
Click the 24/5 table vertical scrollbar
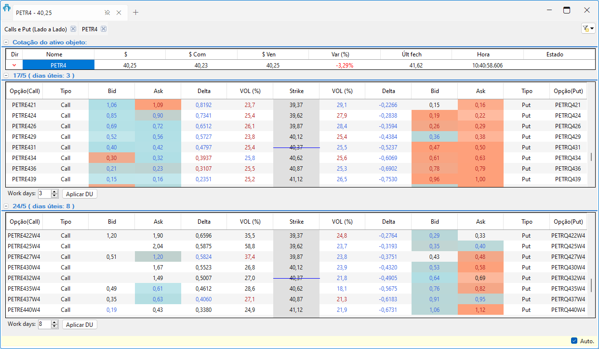[x=591, y=285]
